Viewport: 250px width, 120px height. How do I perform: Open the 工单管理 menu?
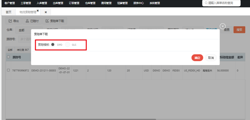[x=26, y=3]
